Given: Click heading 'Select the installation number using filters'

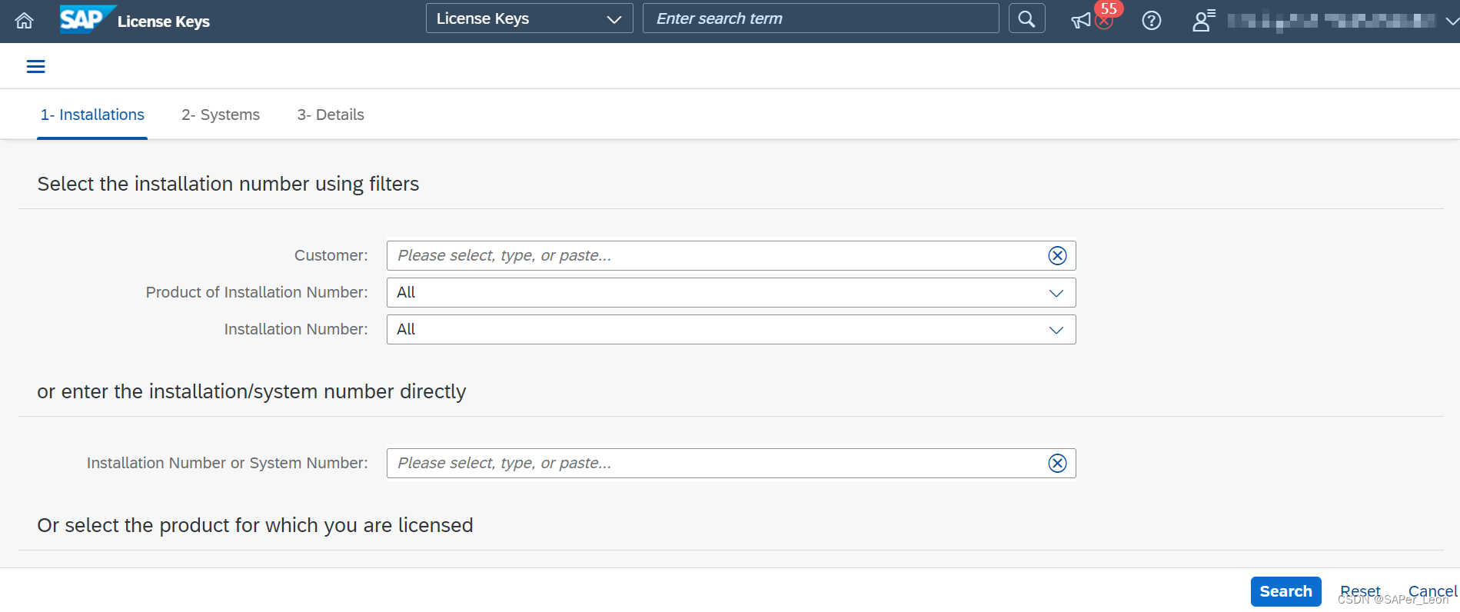Looking at the screenshot, I should (228, 184).
